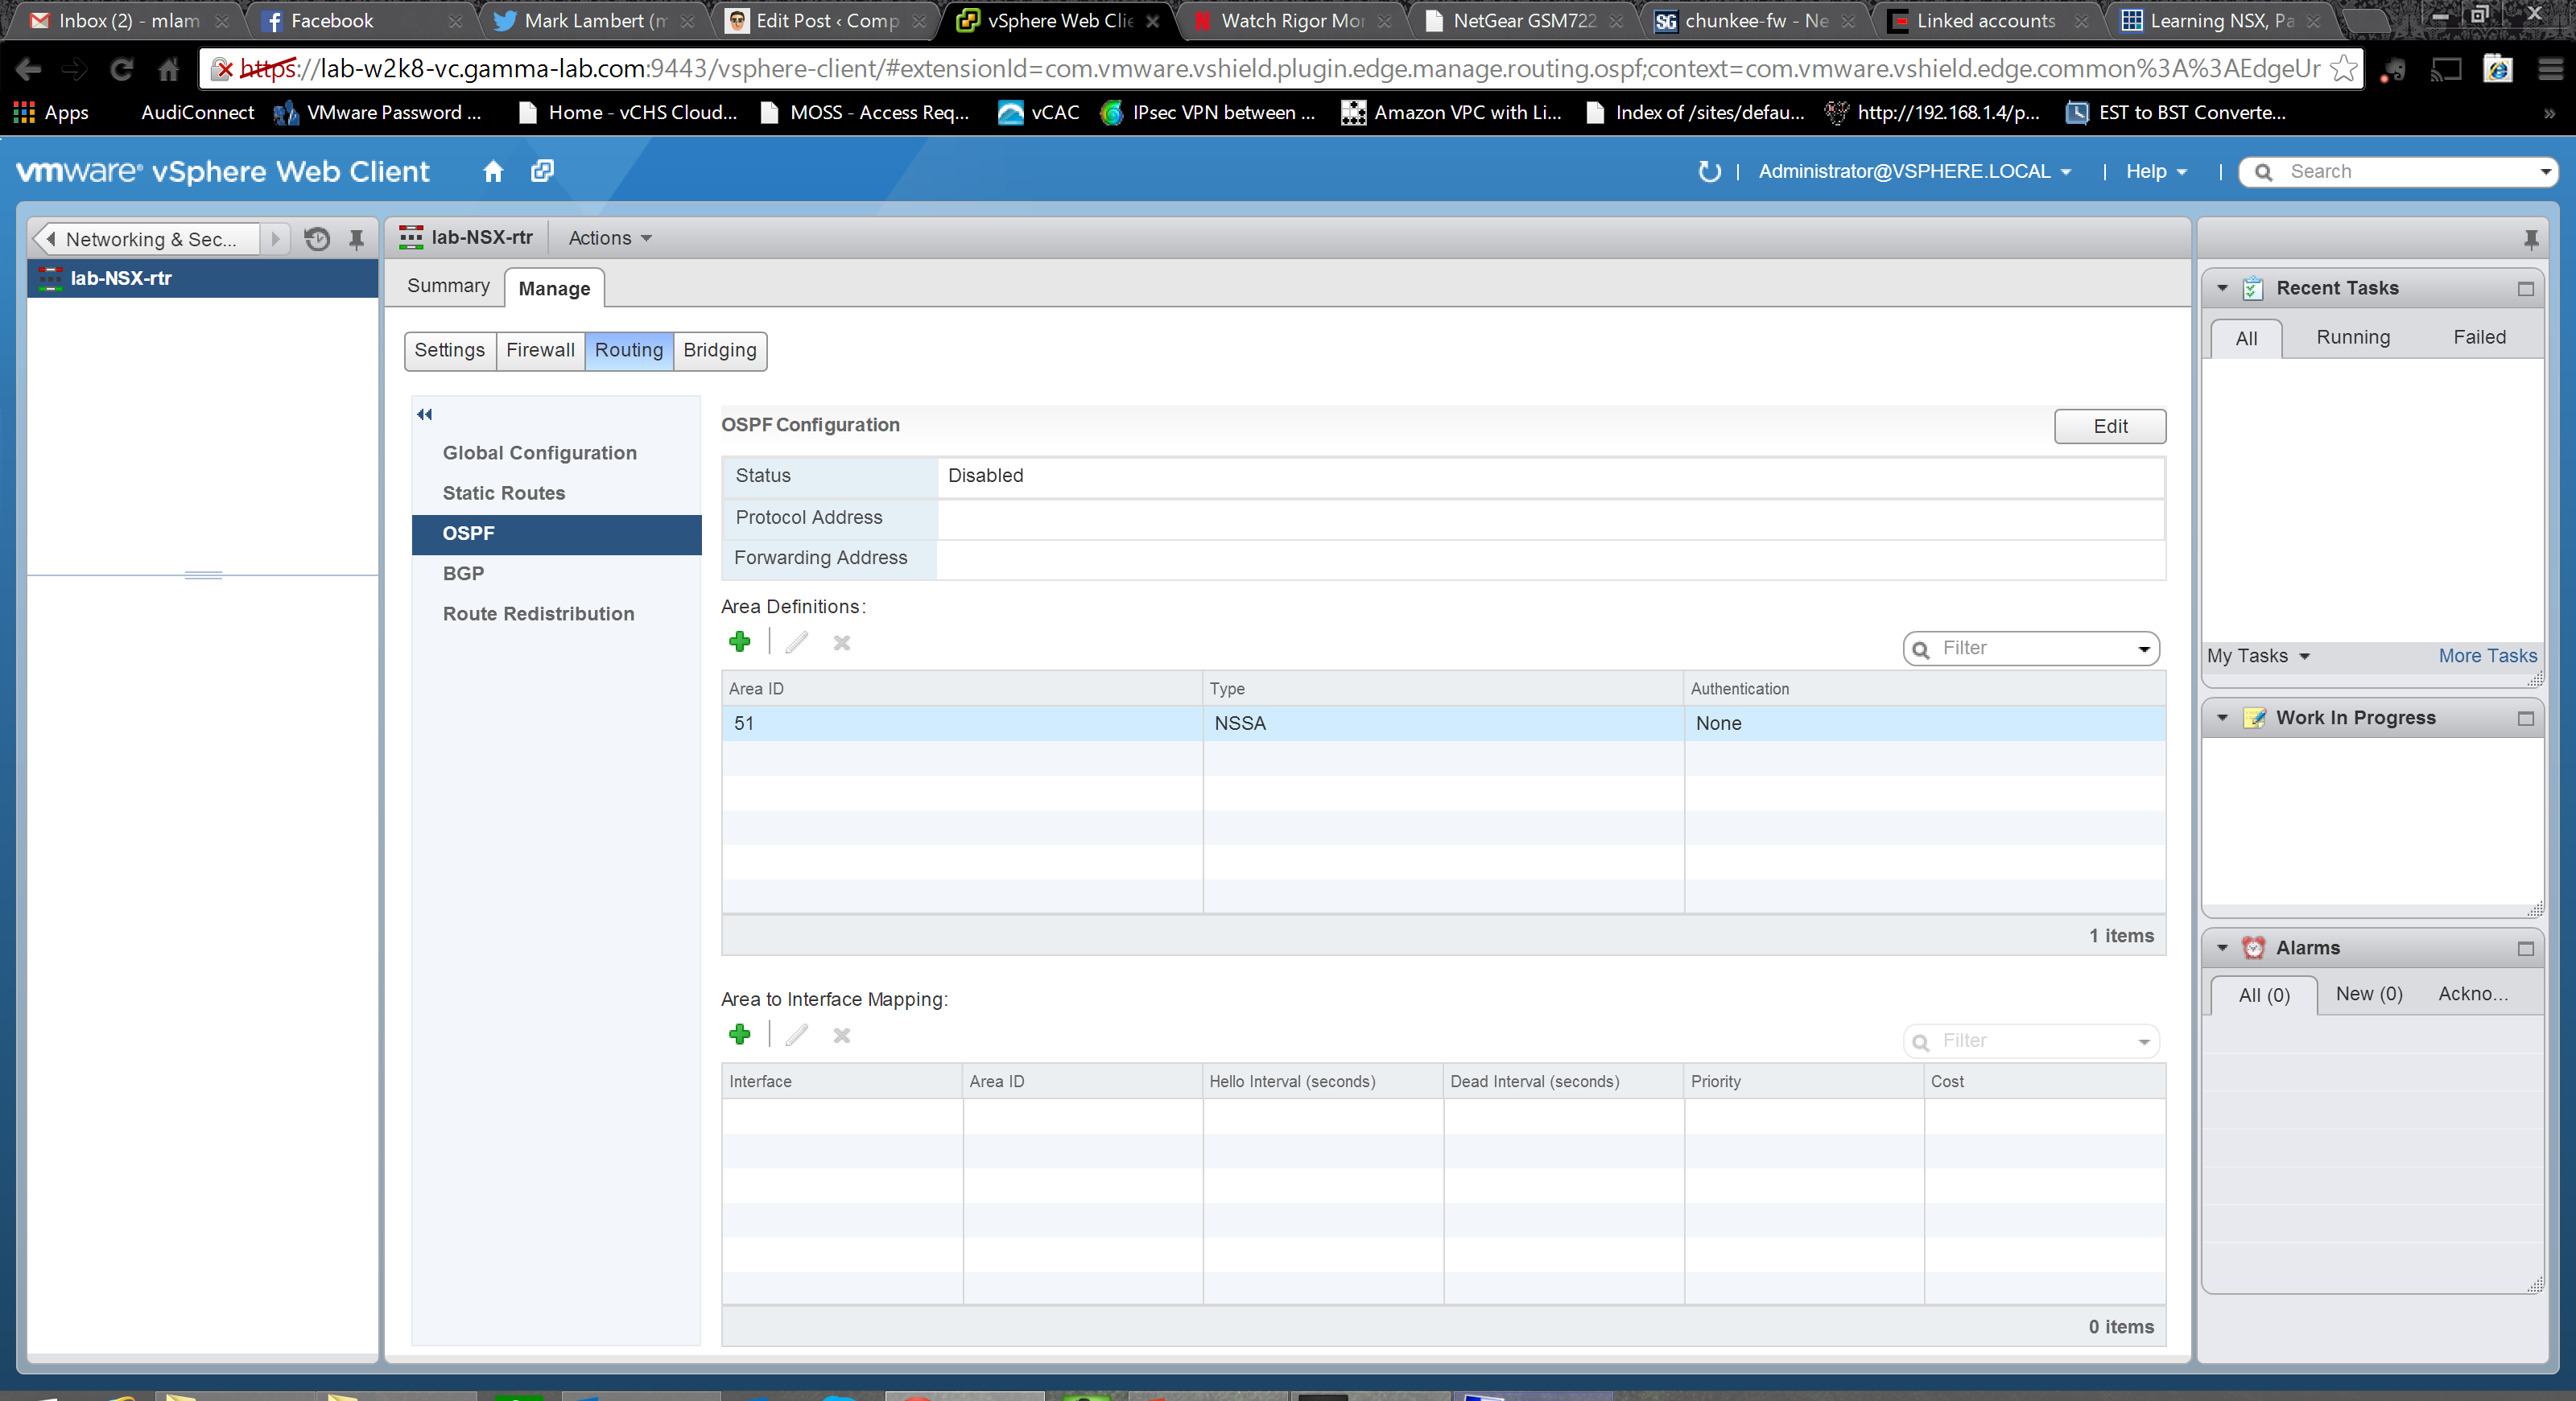Collapse the routing side menu arrows

point(425,414)
